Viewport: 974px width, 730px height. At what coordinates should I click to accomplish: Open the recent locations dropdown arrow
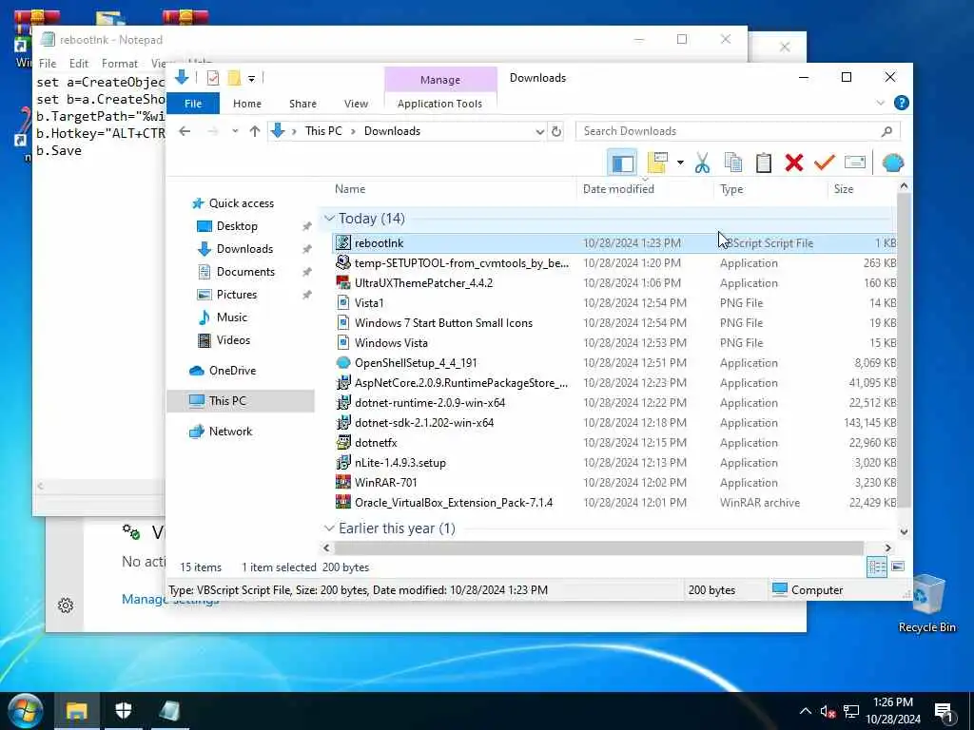point(235,131)
